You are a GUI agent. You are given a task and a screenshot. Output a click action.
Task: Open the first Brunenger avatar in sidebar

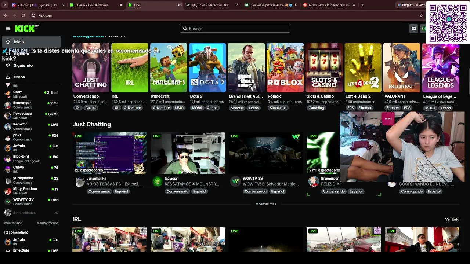click(x=8, y=105)
